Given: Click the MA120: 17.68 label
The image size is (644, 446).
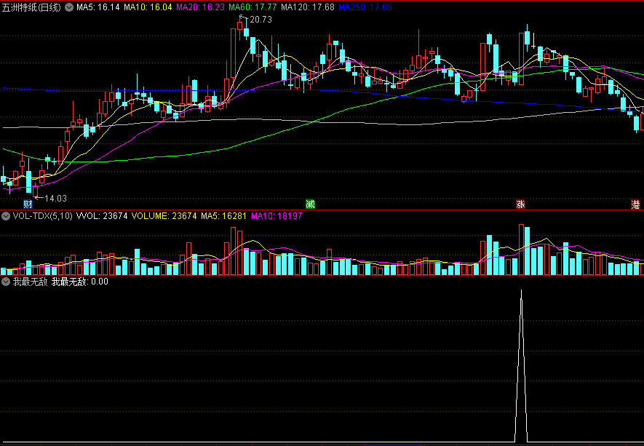Looking at the screenshot, I should tap(308, 7).
